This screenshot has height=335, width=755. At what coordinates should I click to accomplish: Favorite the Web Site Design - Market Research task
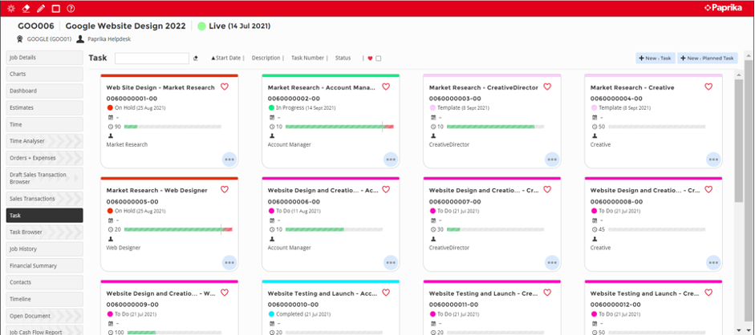(225, 87)
